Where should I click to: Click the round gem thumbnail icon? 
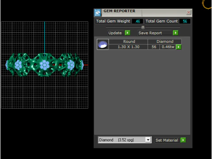(x=103, y=44)
